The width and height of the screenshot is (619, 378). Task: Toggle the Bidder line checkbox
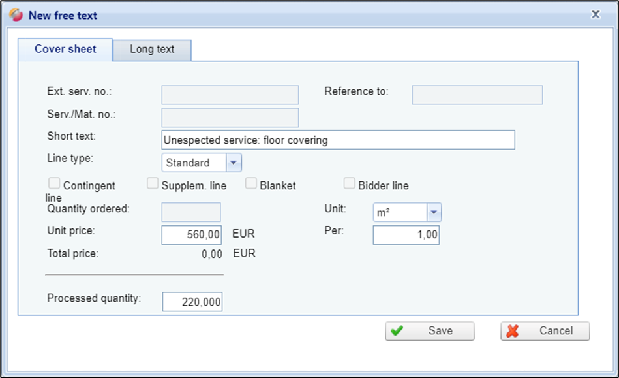(350, 184)
